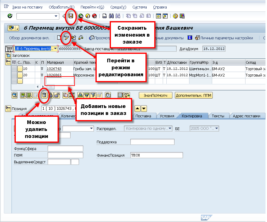Image resolution: width=267 pixels, height=222 pixels.
Task: Click the Create new document icon
Action: click(x=59, y=38)
